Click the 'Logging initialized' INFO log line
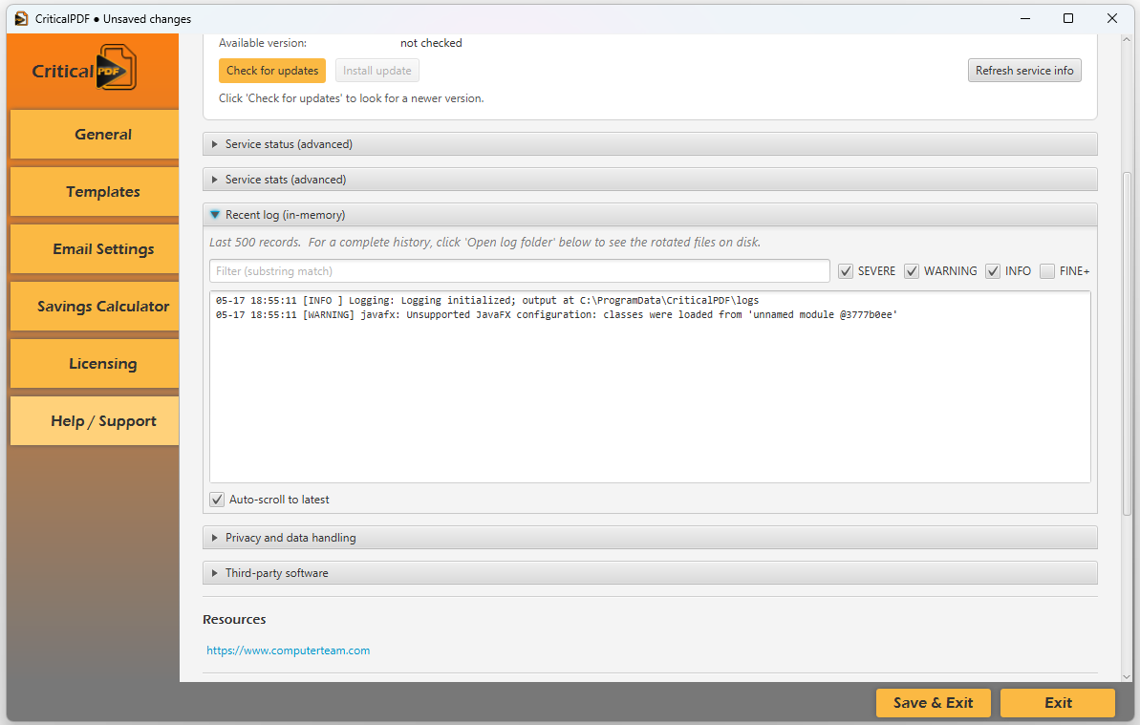1140x725 pixels. pos(487,300)
